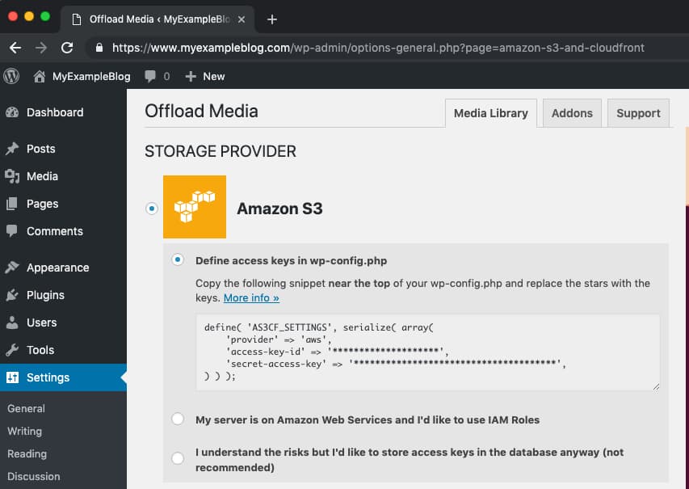Viewport: 689px width, 489px height.
Task: Click the Settings sliders icon
Action: [12, 377]
